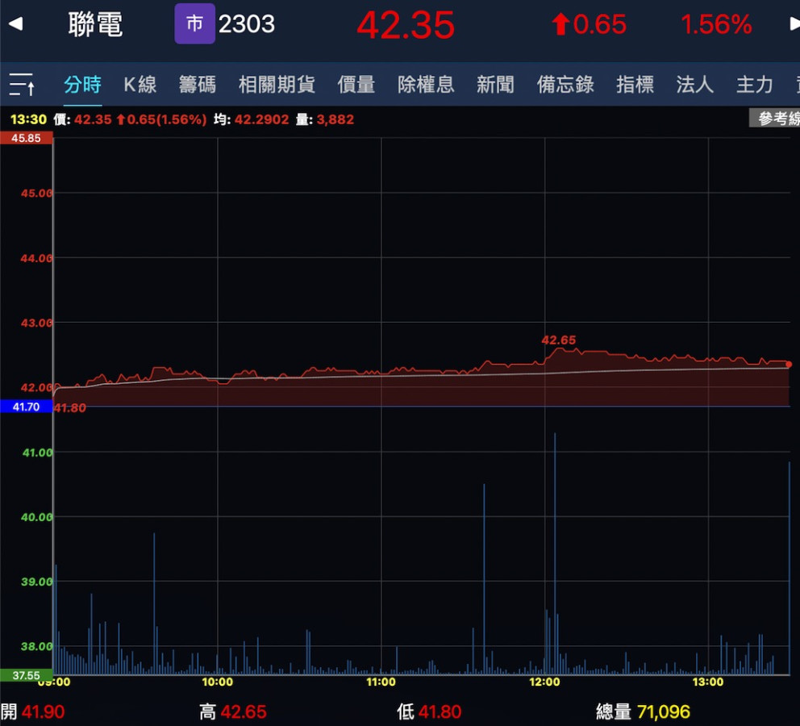Viewport: 800px width, 726px height.
Task: Click the 42.65 high marker on chart
Action: 558,340
